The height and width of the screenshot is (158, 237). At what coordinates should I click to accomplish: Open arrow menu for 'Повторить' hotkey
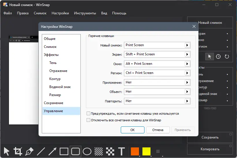pyautogui.click(x=187, y=101)
